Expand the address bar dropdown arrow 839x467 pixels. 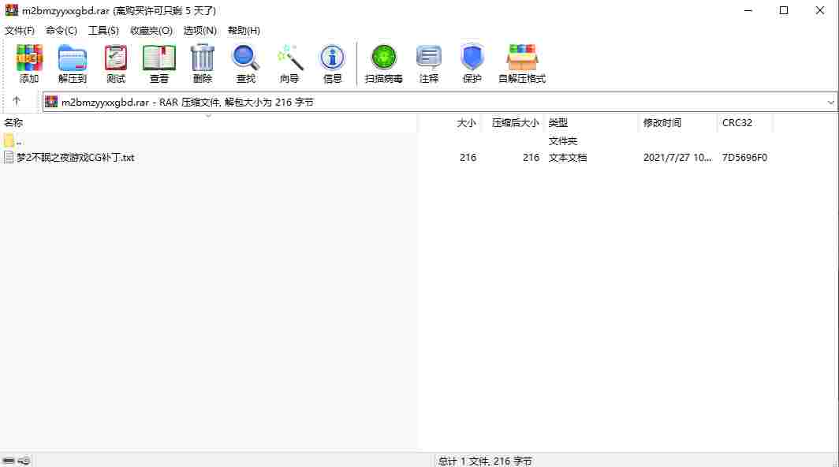coord(830,102)
